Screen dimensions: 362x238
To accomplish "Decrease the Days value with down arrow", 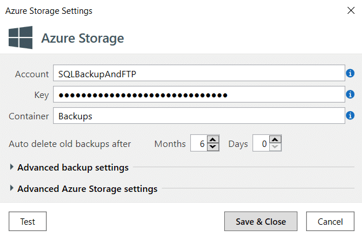I will tap(275, 147).
